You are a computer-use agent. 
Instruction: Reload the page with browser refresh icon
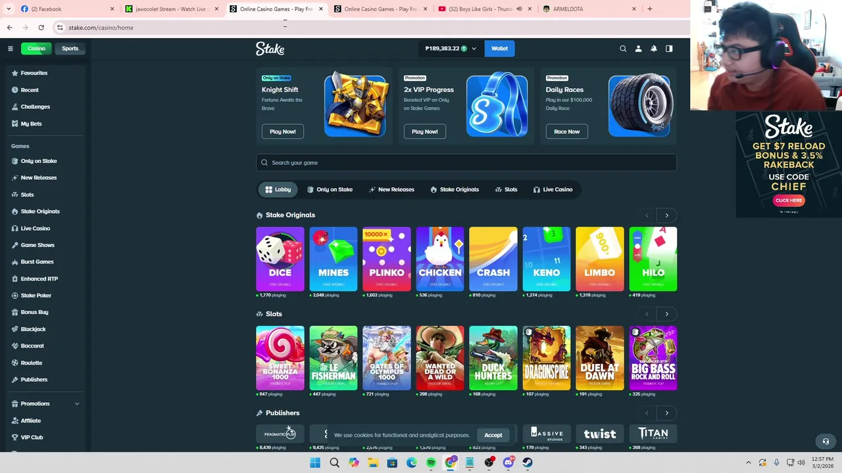[x=41, y=28]
